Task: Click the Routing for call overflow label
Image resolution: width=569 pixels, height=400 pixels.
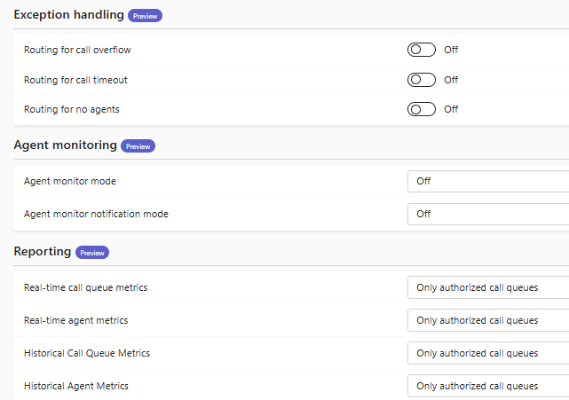Action: pos(77,50)
